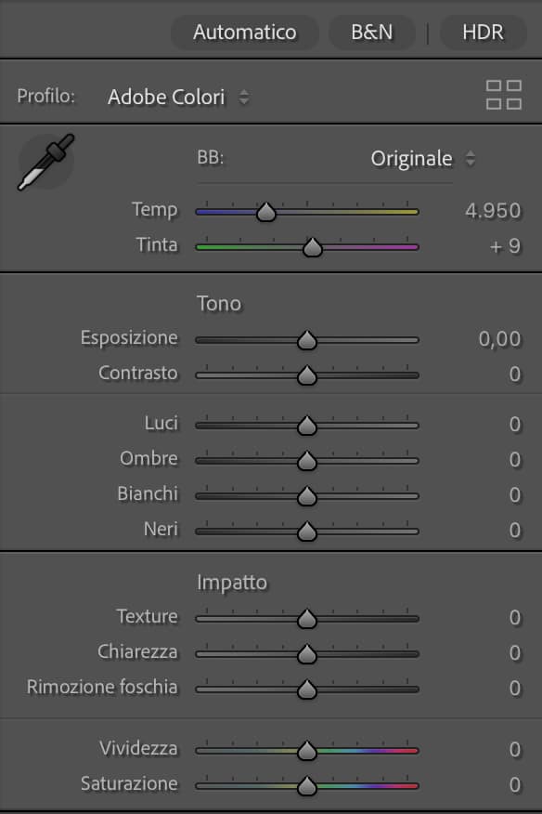542x814 pixels.
Task: Open the BB Originale white balance dropdown
Action: [413, 158]
